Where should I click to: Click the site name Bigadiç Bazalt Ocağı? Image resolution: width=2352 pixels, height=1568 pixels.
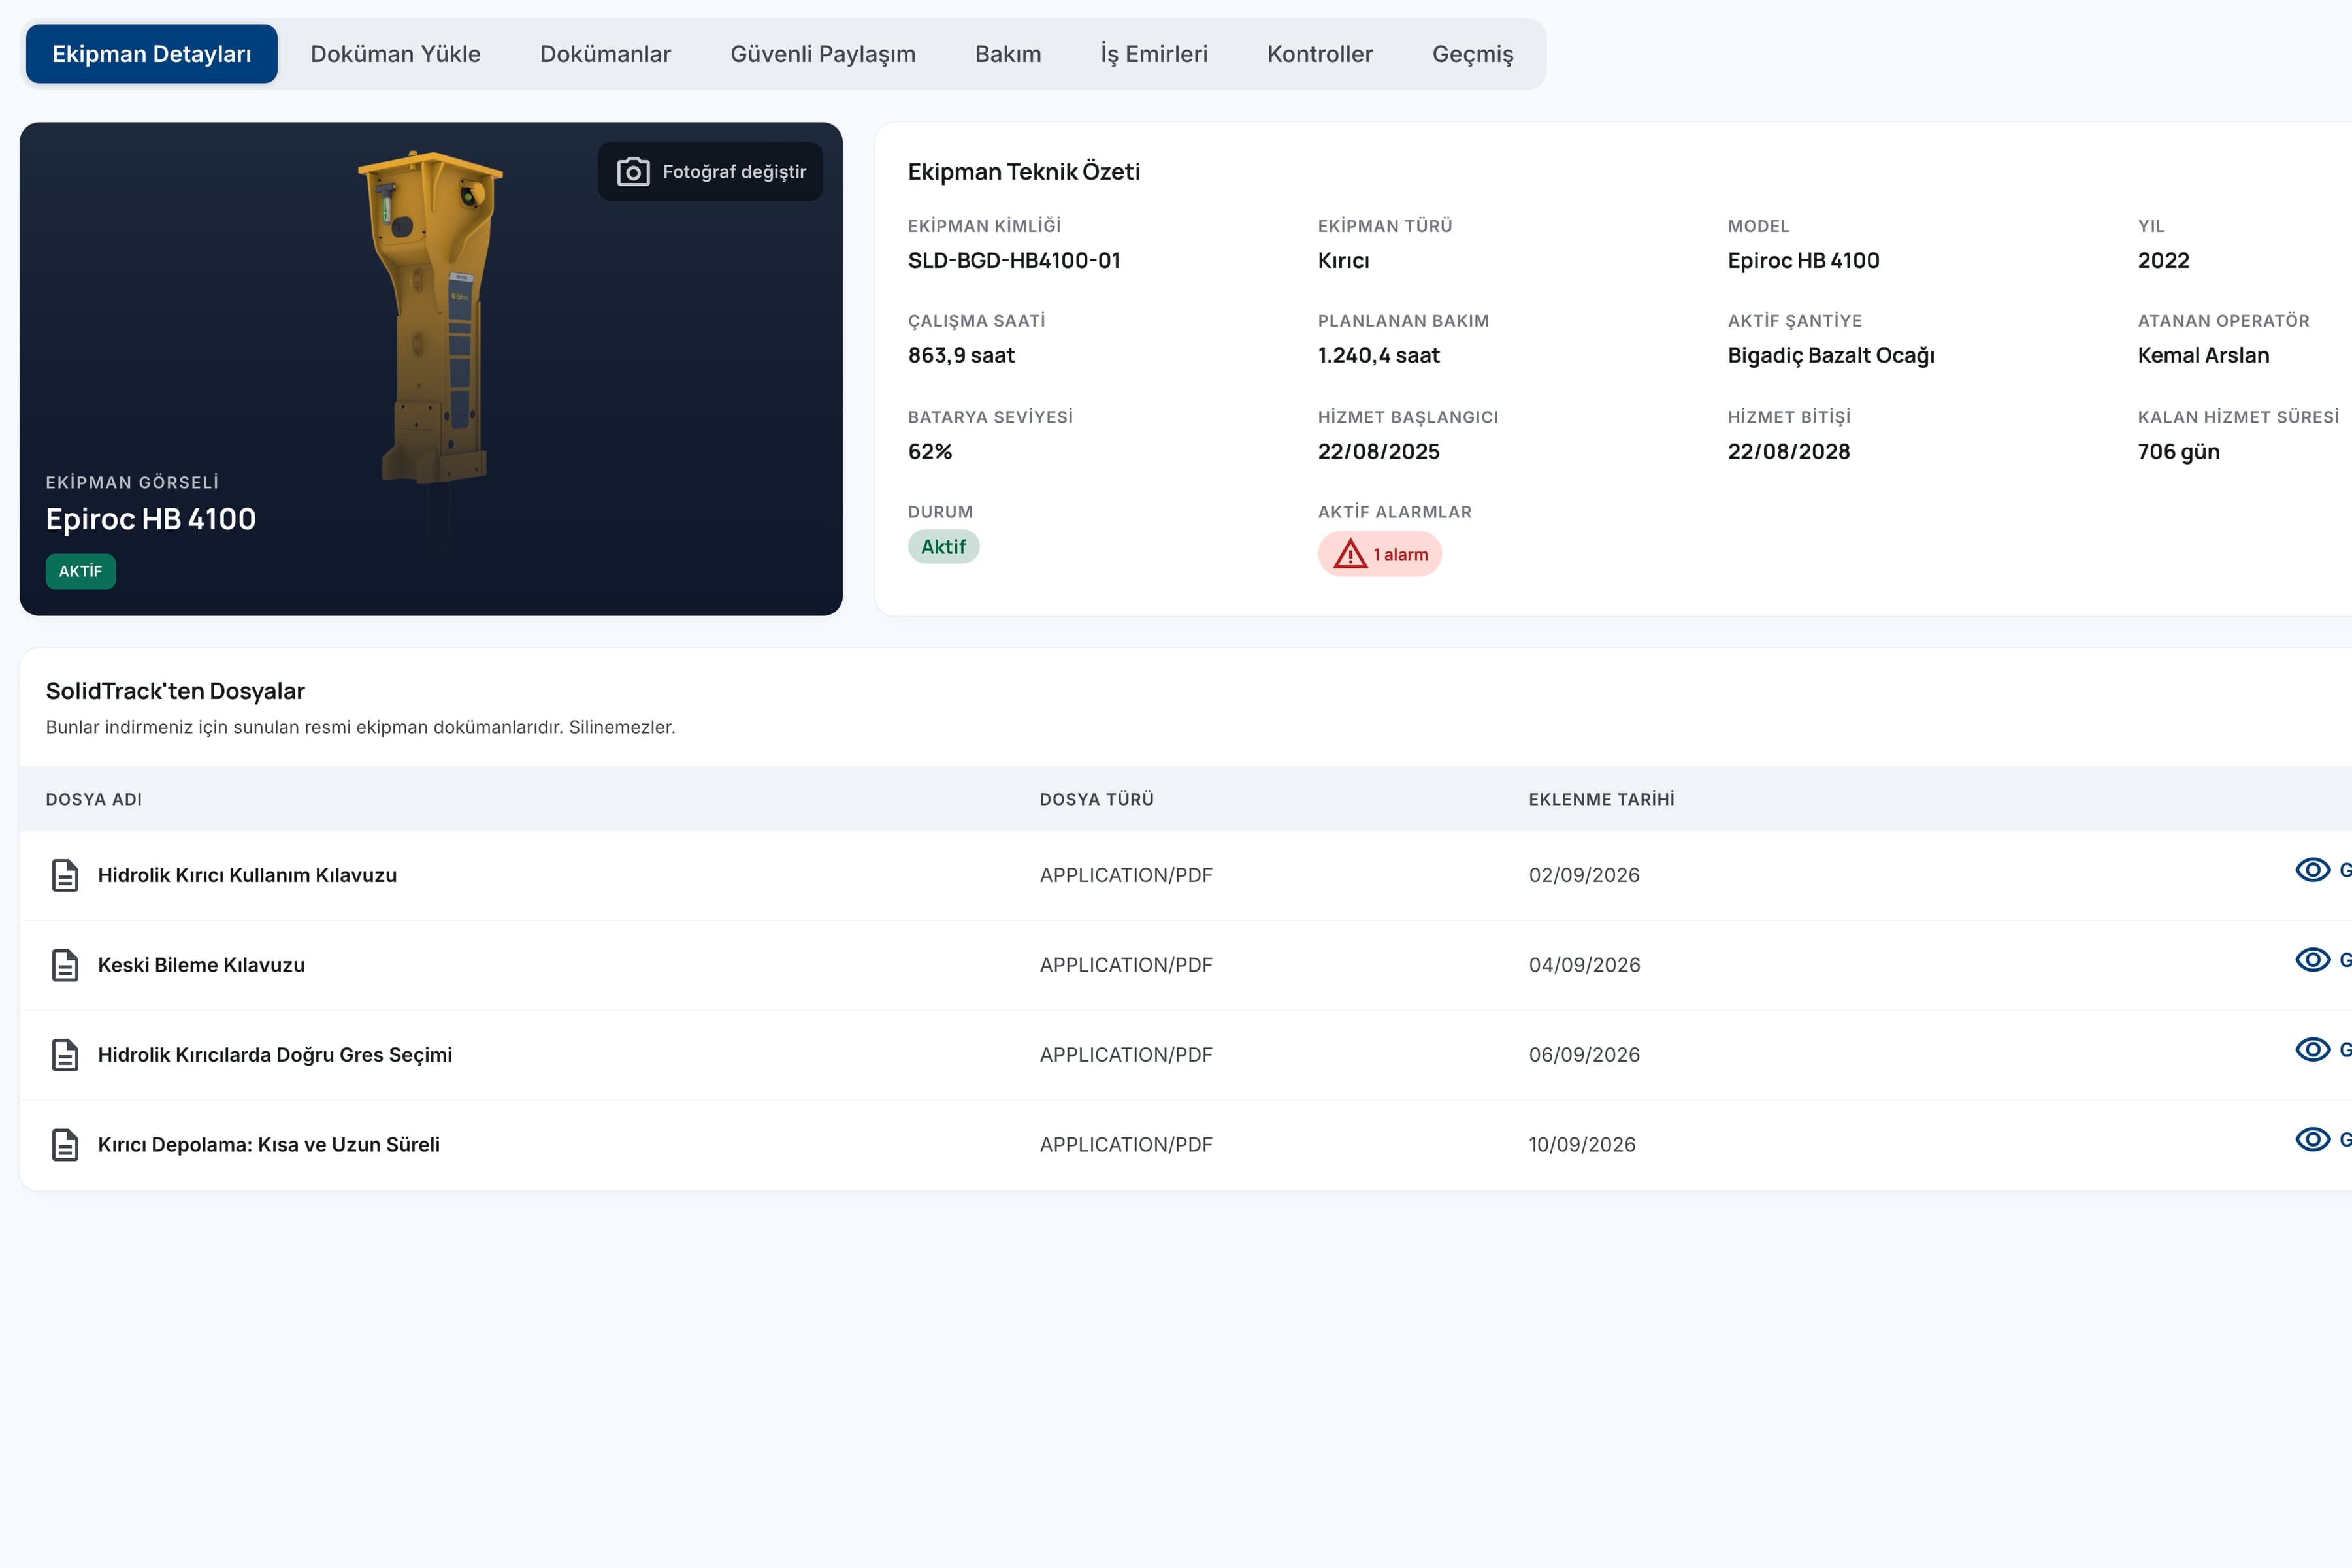[x=1831, y=356]
